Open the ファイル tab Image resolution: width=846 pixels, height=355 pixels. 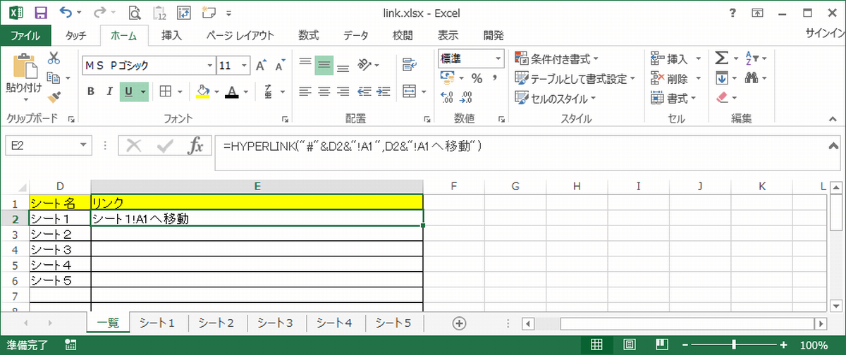(x=25, y=35)
